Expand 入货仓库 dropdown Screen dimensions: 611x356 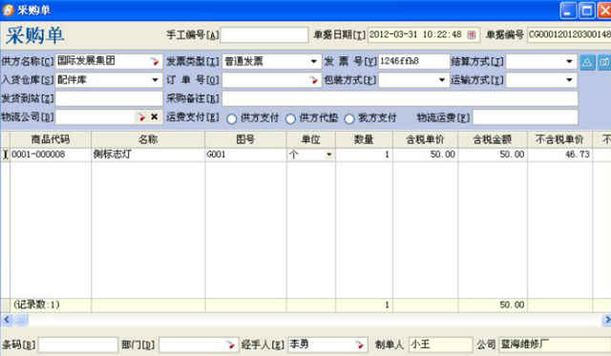point(155,80)
